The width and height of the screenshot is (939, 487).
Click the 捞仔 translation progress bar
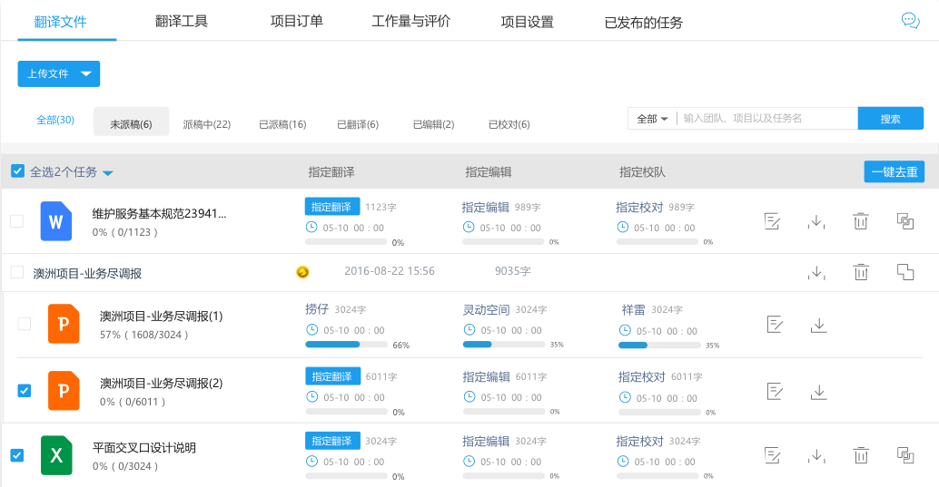click(347, 345)
